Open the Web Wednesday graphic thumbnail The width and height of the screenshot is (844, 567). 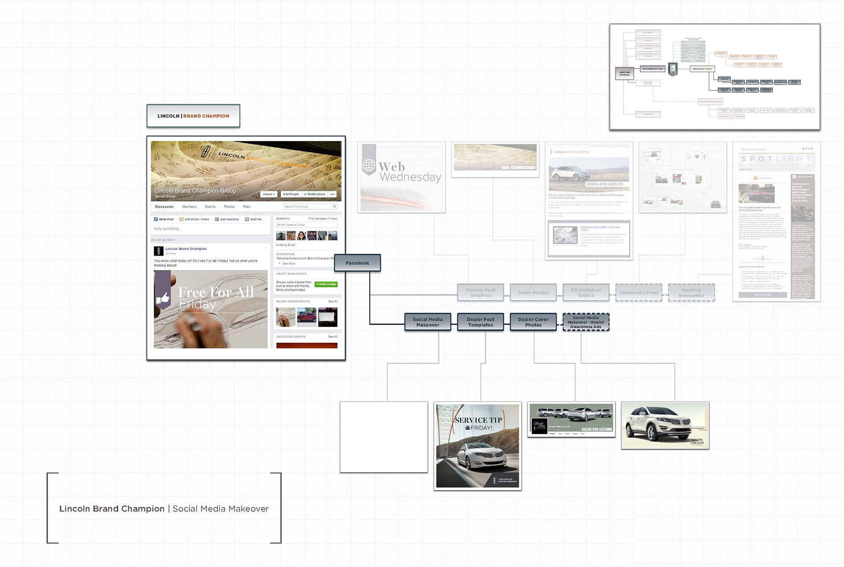coord(401,178)
